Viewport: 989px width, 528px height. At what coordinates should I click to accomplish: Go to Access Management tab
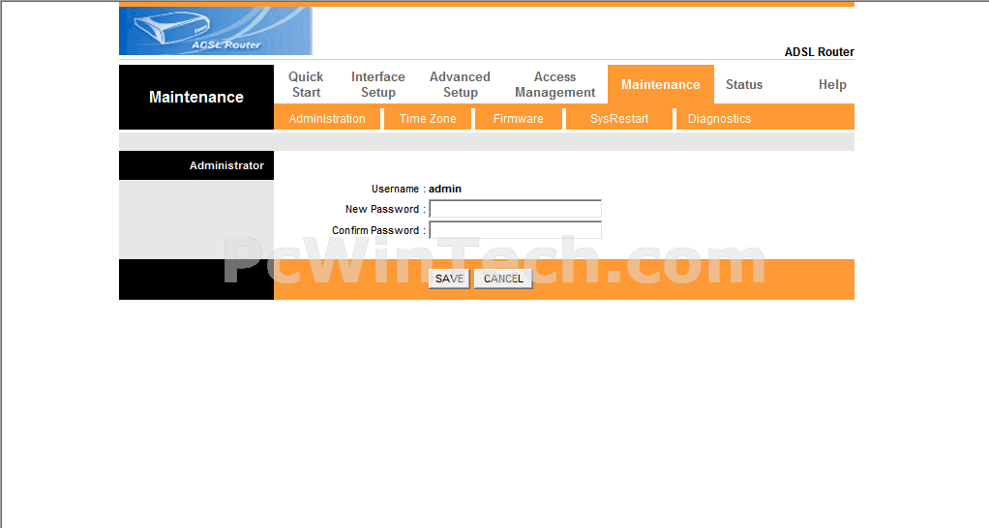tap(555, 84)
